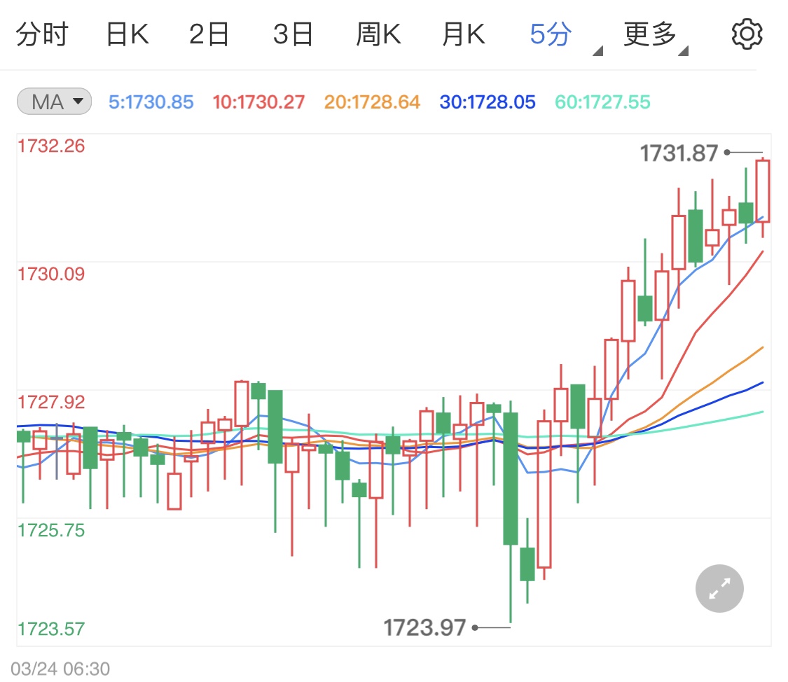Click the axis label 1727.92
The width and height of the screenshot is (788, 682).
[x=51, y=403]
